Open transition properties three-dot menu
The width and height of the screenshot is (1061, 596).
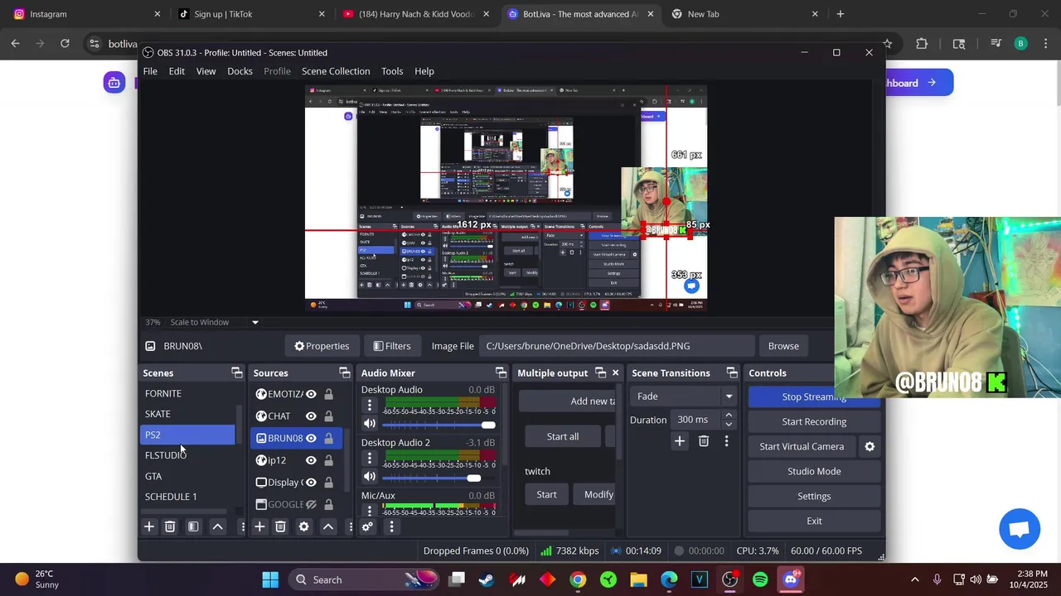click(726, 441)
